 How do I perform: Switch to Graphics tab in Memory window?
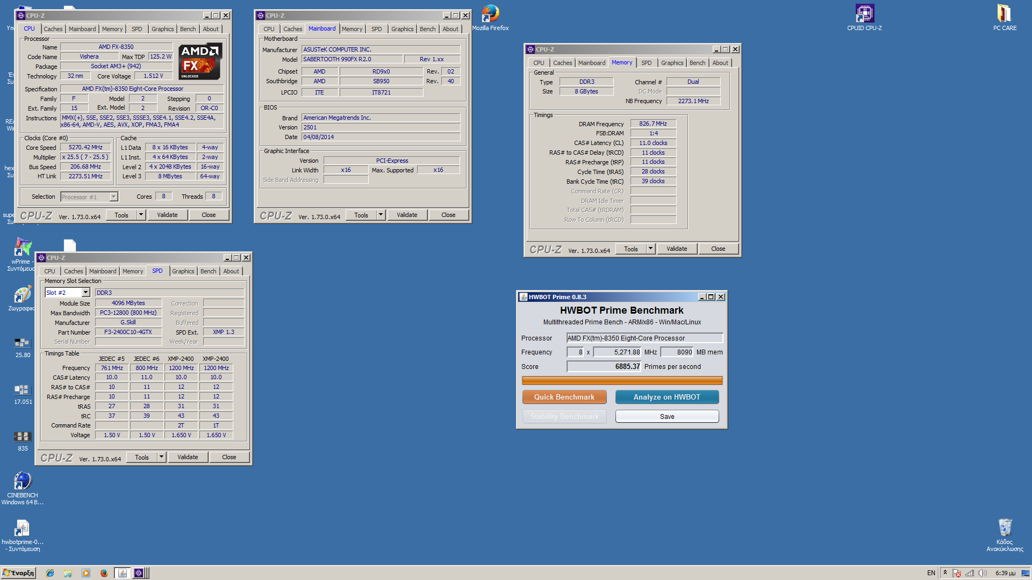pos(672,63)
